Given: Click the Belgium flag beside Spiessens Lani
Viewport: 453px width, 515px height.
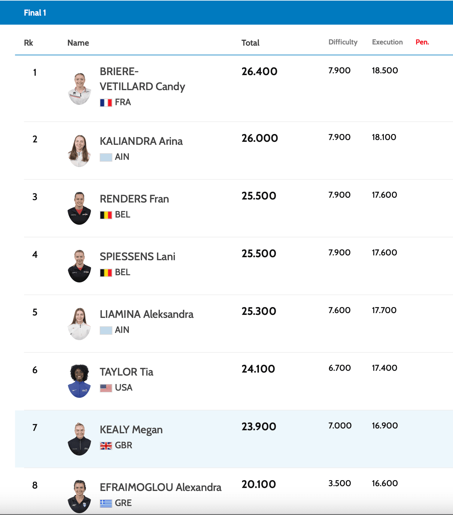Looking at the screenshot, I should click(x=106, y=273).
